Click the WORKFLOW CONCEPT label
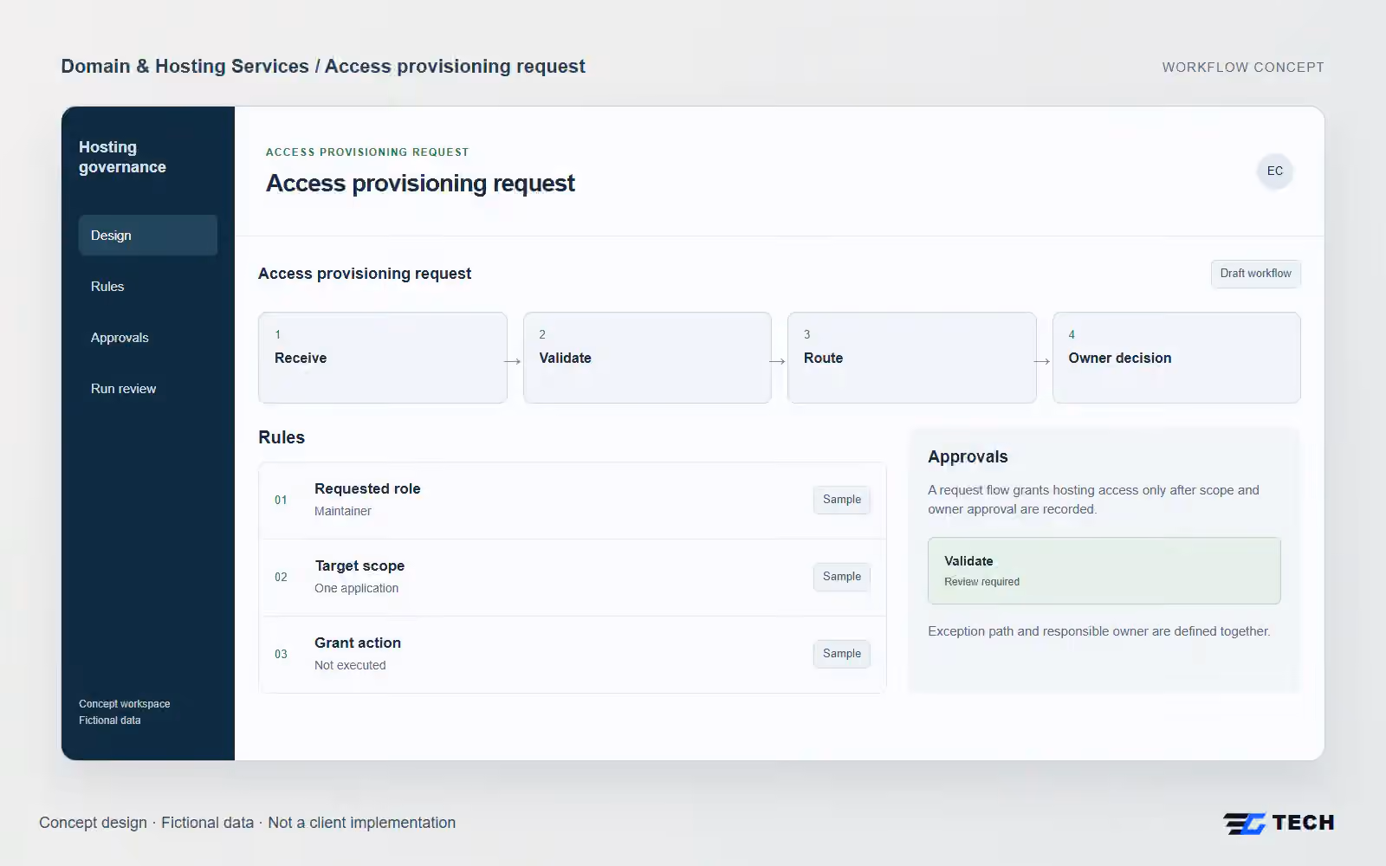 tap(1243, 68)
